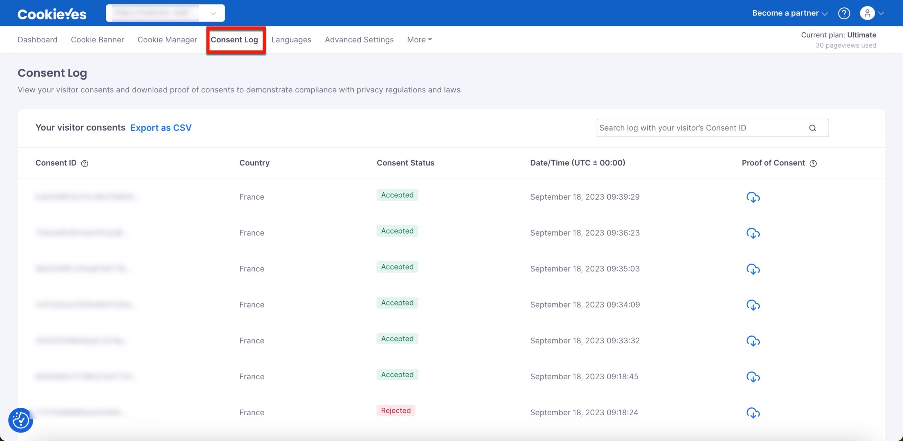
Task: Expand the website domain selector dropdown
Action: point(213,13)
